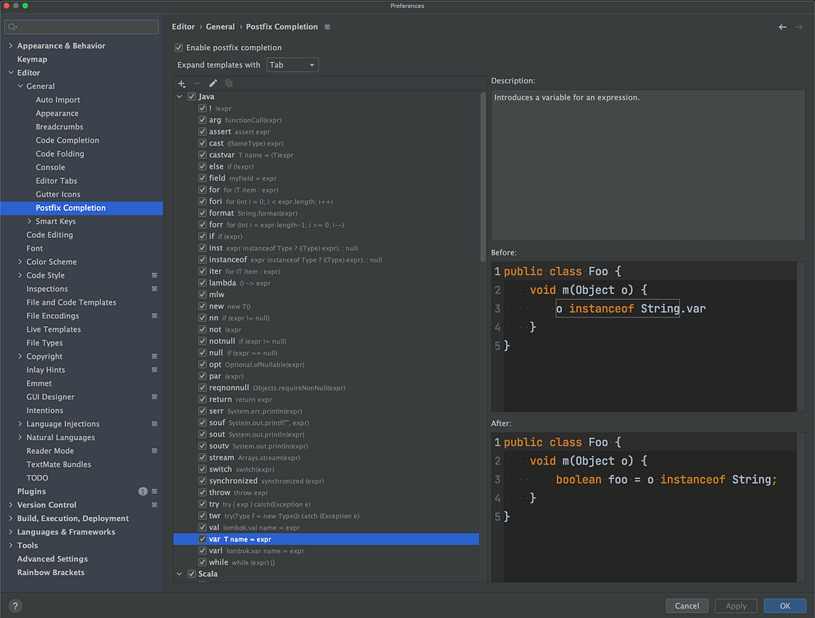Click the Apply button
The height and width of the screenshot is (618, 815).
(736, 605)
